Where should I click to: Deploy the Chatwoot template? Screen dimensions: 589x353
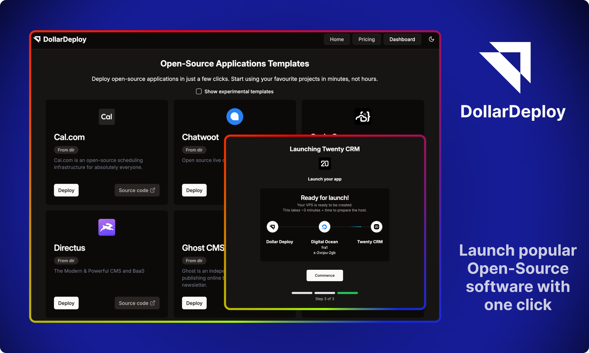pyautogui.click(x=194, y=190)
